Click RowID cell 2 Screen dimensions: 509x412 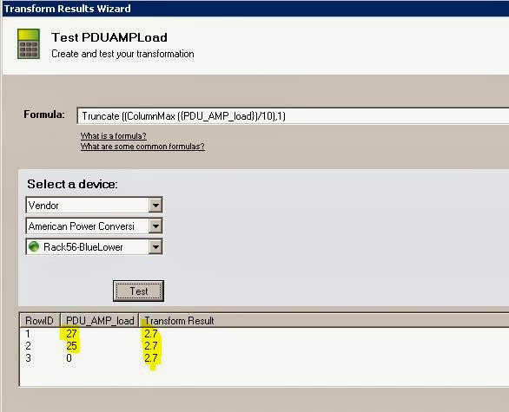pyautogui.click(x=29, y=346)
